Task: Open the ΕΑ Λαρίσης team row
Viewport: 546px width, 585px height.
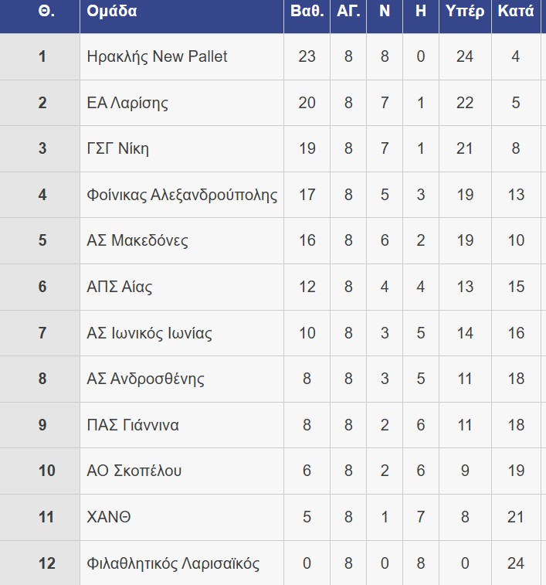Action: coord(128,103)
